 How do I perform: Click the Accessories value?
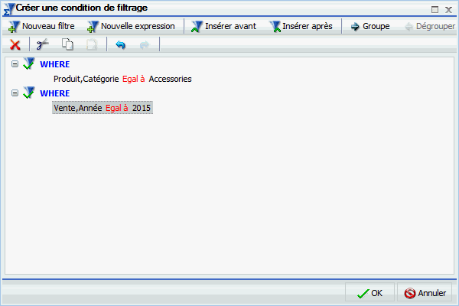(170, 79)
